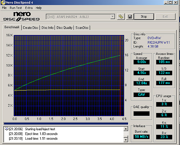Viewport: 180px width, 145px height.
Task: Click the log scrollbar down arrow
Action: tap(126, 140)
